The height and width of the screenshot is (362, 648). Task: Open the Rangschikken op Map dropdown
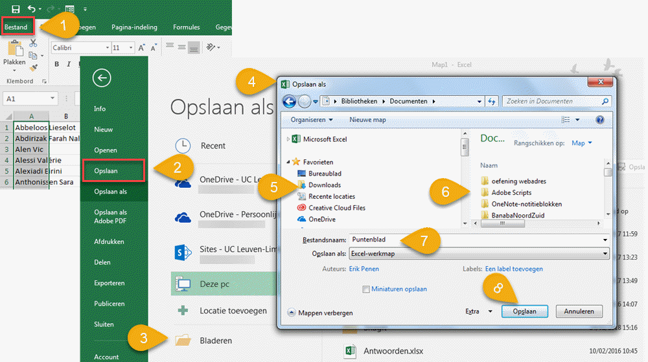(x=582, y=143)
